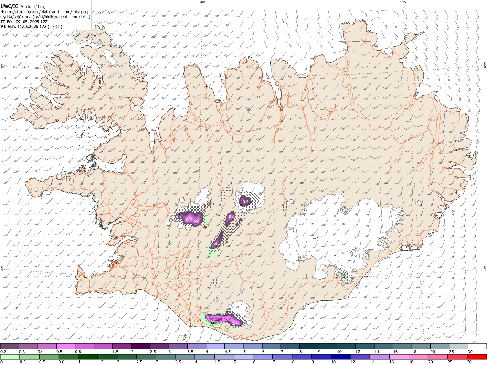Click the 0.7 value on the south coast patch

click(235, 323)
